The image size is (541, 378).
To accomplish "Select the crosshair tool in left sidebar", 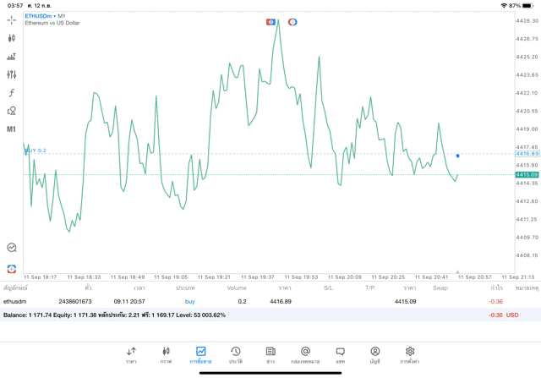I will (x=11, y=19).
